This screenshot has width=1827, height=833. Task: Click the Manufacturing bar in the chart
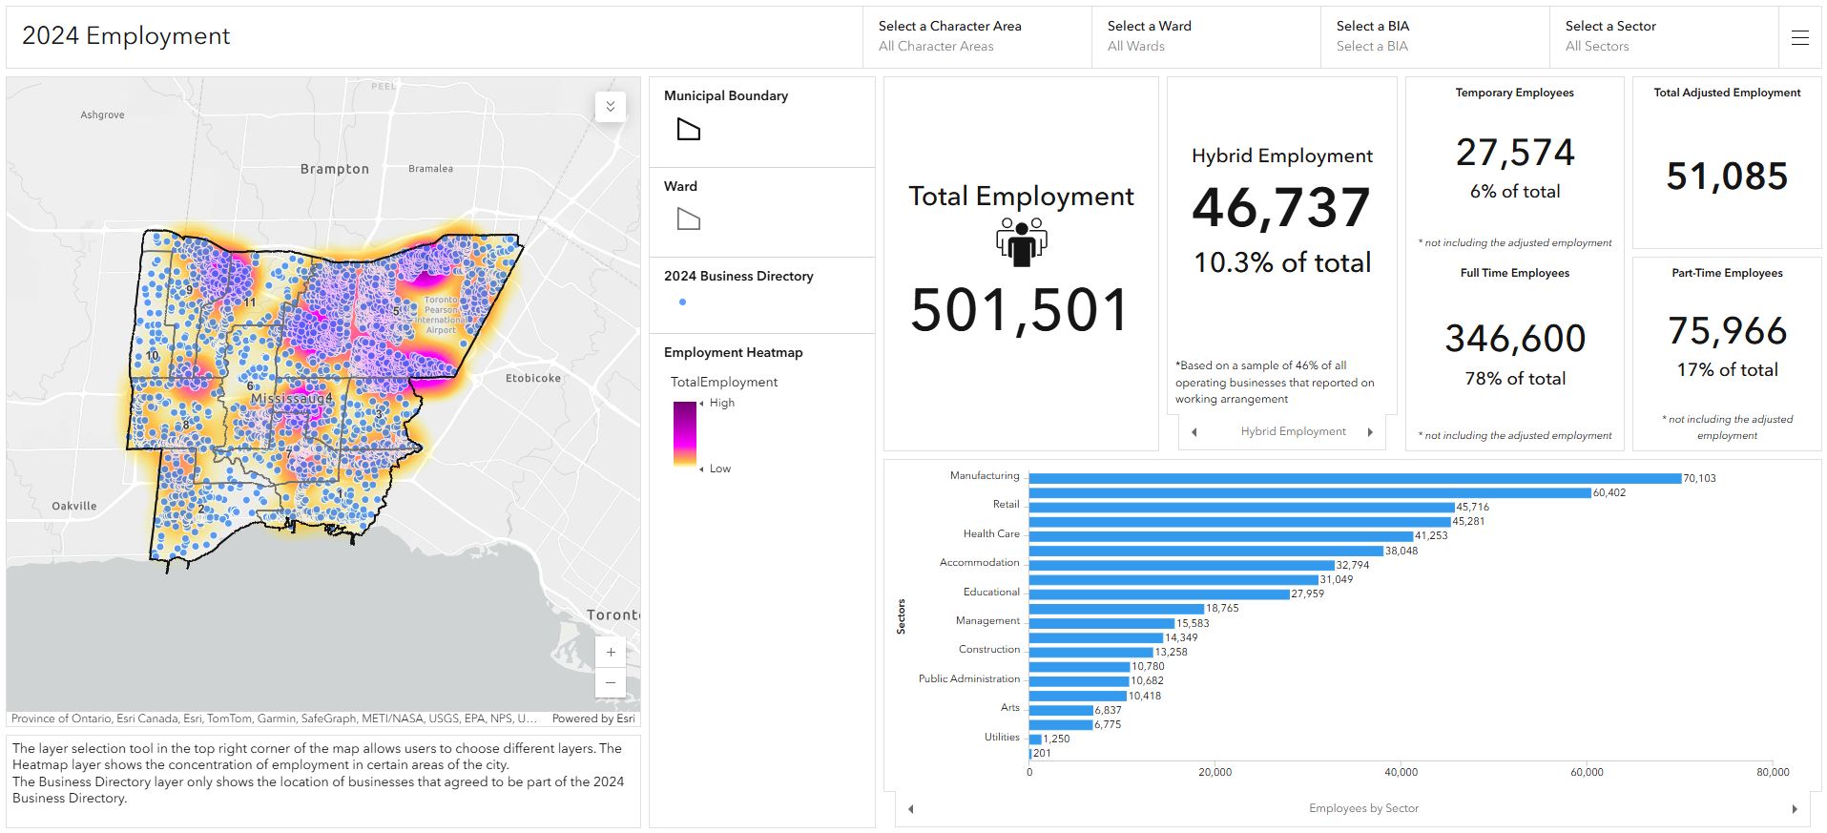point(1355,478)
